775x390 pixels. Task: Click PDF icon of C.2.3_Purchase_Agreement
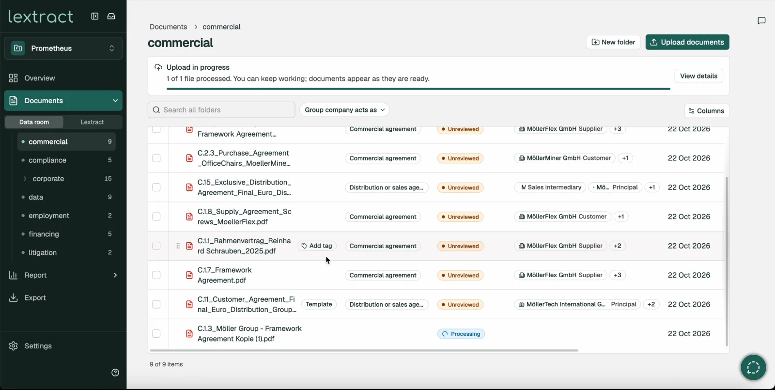pos(189,158)
